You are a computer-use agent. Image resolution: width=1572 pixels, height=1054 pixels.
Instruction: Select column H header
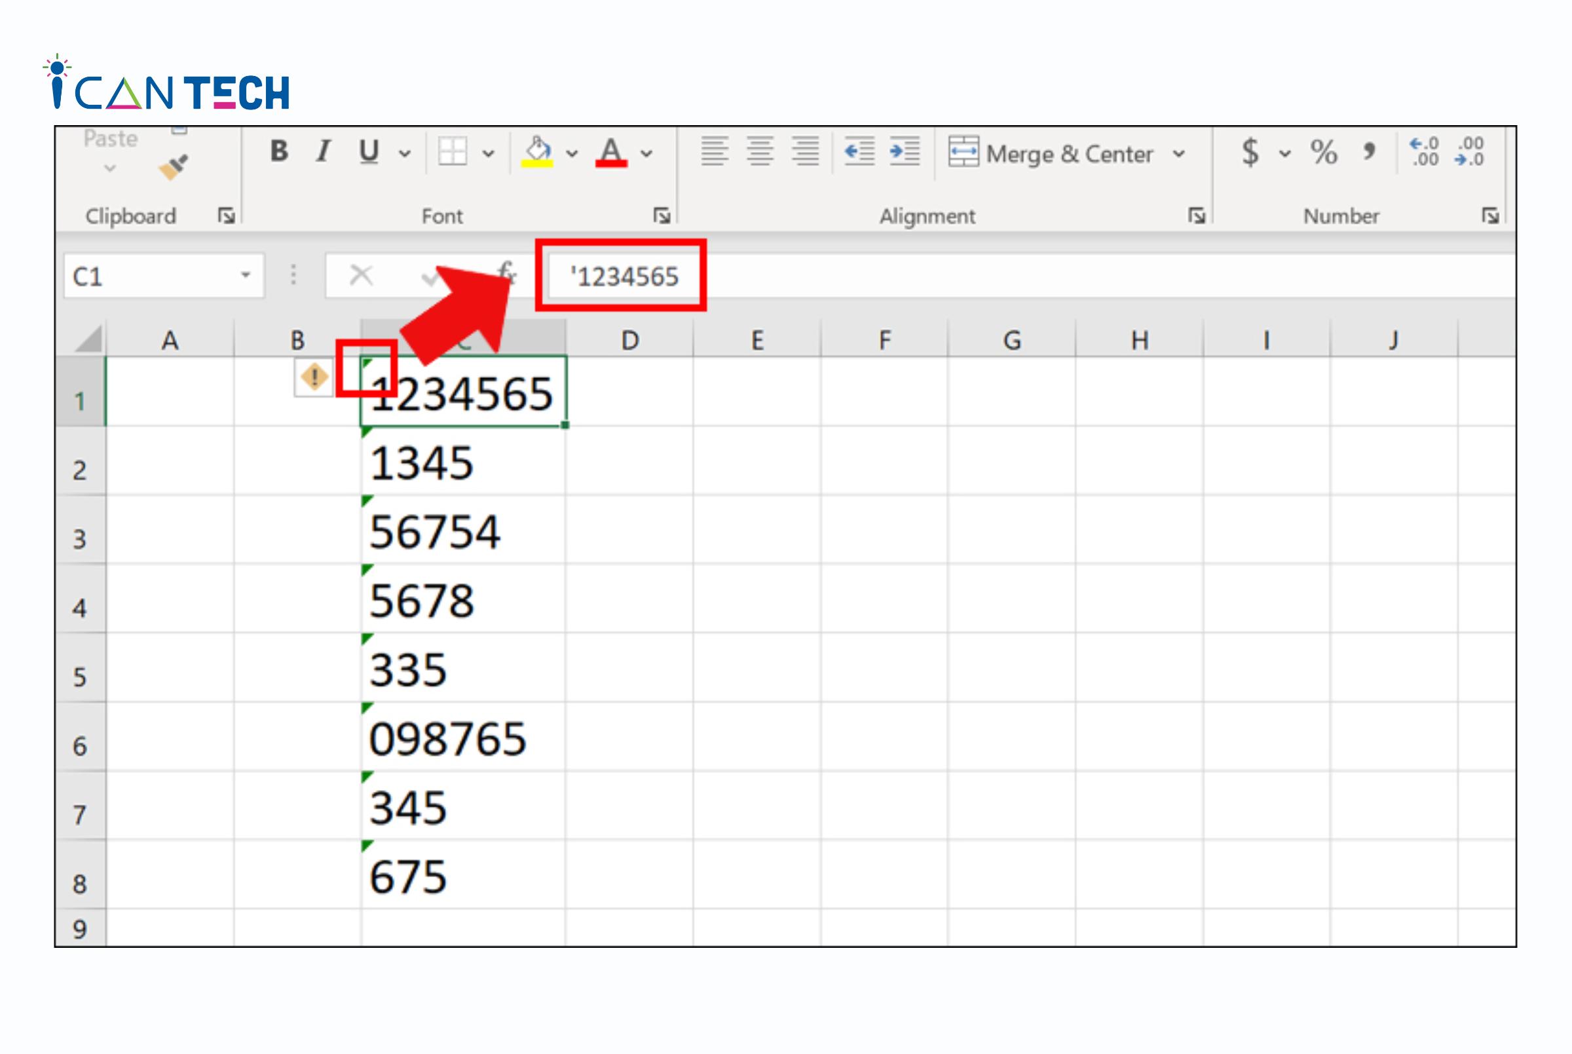click(1140, 339)
